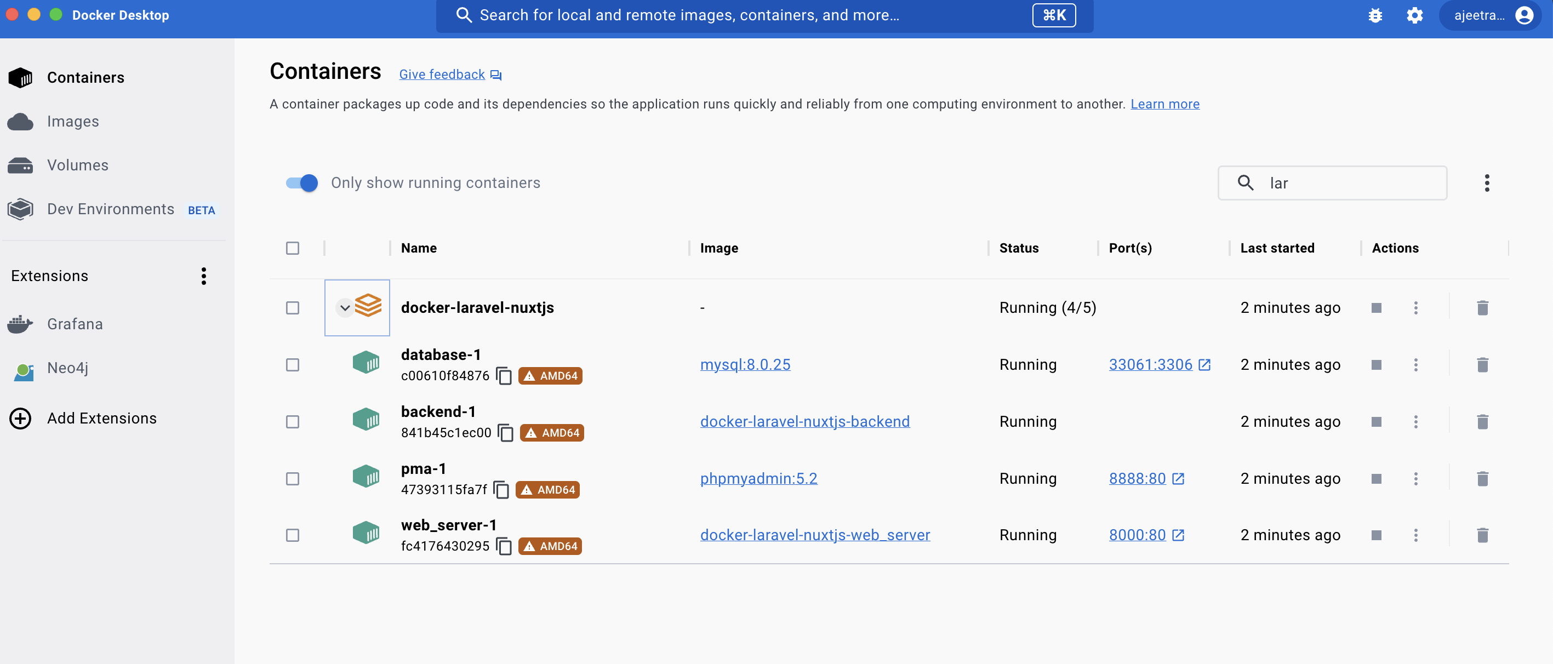Open more actions for backend-1
Viewport: 1553px width, 664px height.
(1415, 422)
